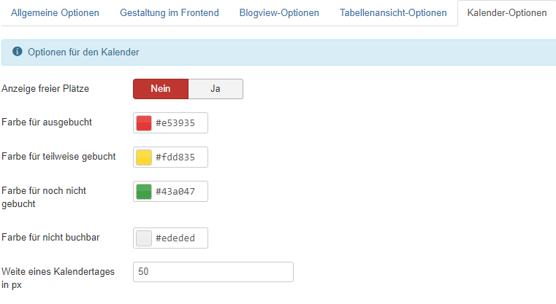The height and width of the screenshot is (304, 556).
Task: Pick the green swatch for noch nicht gebucht
Action: (144, 191)
